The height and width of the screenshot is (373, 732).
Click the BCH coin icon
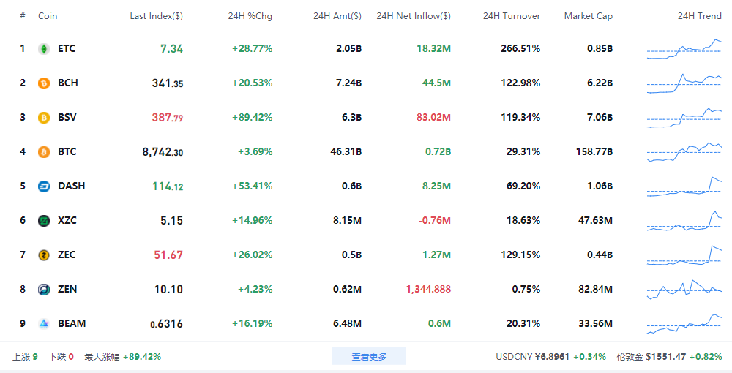tap(44, 83)
